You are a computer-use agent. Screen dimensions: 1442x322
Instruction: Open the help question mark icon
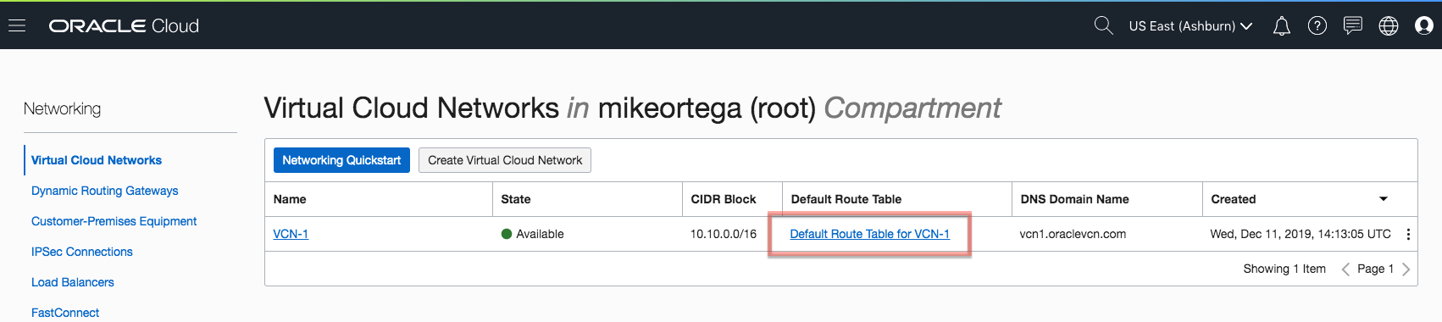point(1317,26)
